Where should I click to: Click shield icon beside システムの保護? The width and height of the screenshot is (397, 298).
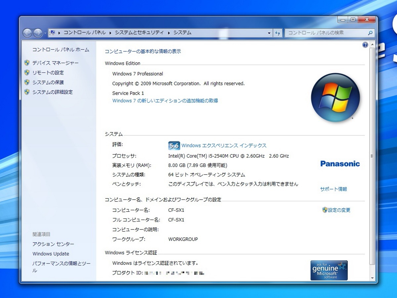(27, 82)
